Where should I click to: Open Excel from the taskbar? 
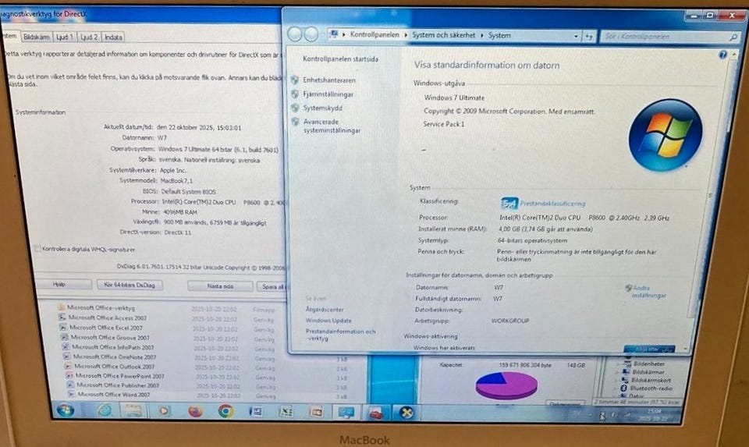(x=286, y=411)
